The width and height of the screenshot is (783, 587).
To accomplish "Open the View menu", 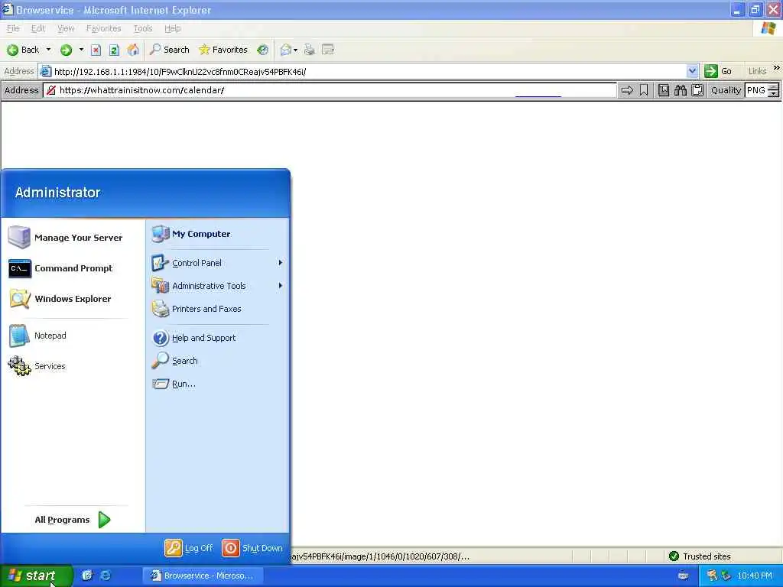I will tap(66, 28).
